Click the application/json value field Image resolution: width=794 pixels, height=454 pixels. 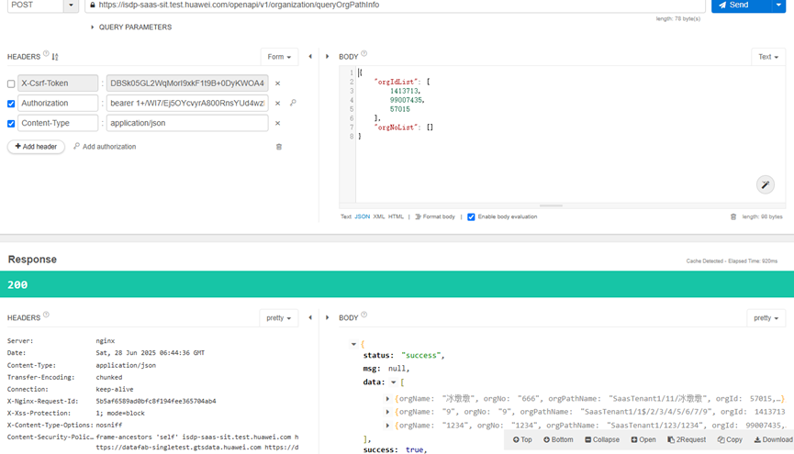(187, 123)
